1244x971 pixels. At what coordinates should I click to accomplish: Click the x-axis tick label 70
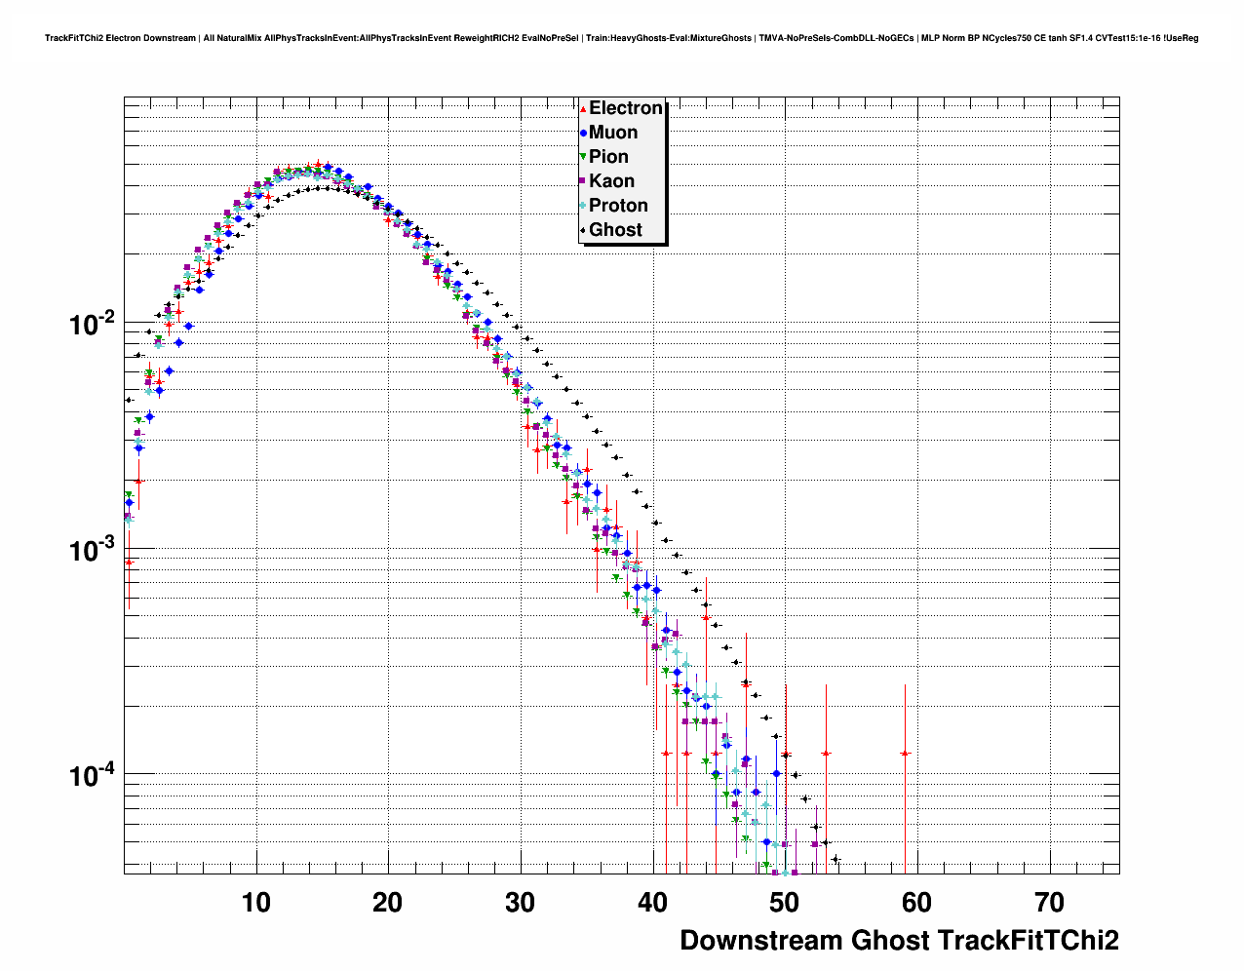(1049, 903)
